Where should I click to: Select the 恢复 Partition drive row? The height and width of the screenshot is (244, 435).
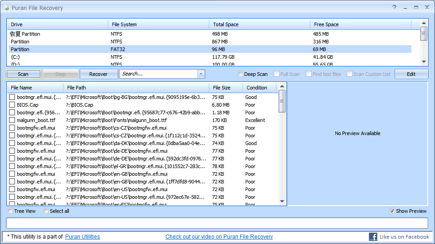(210, 34)
